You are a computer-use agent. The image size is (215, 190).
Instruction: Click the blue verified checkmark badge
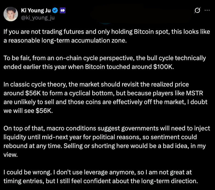coord(55,11)
